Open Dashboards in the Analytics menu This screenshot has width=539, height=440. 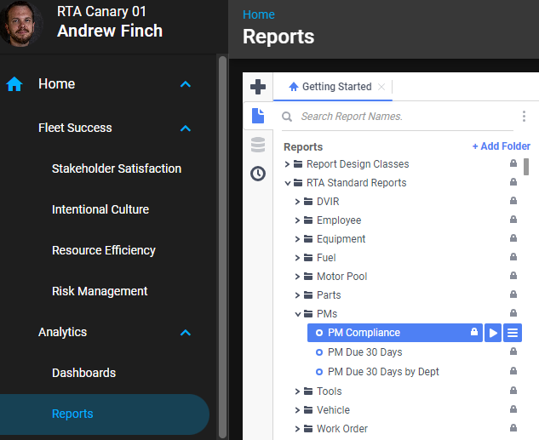(83, 373)
